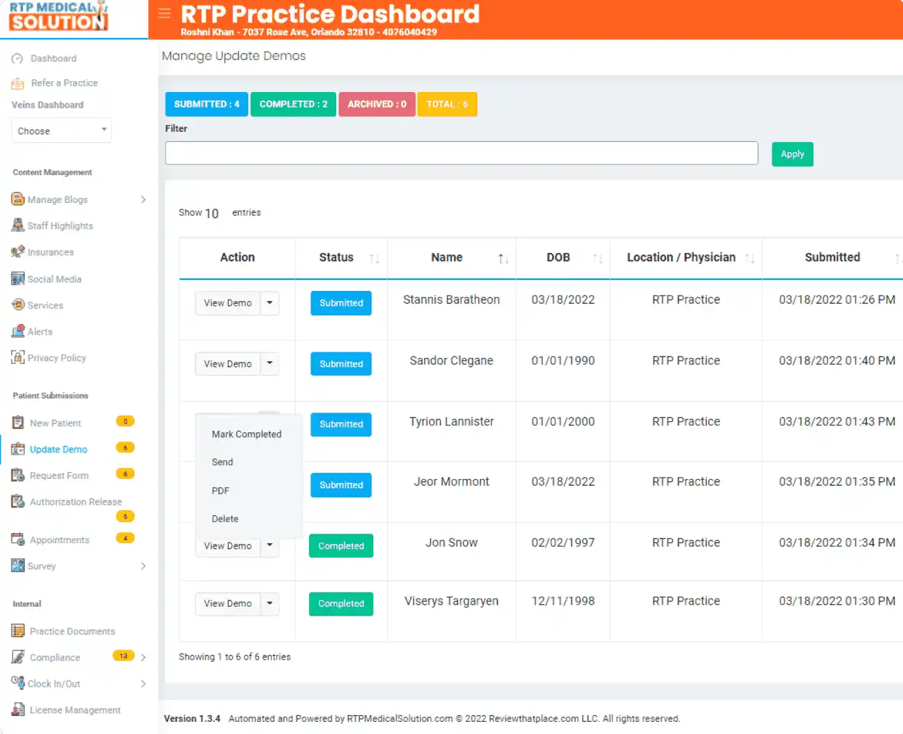
Task: Click the Apply filter button
Action: pyautogui.click(x=792, y=154)
